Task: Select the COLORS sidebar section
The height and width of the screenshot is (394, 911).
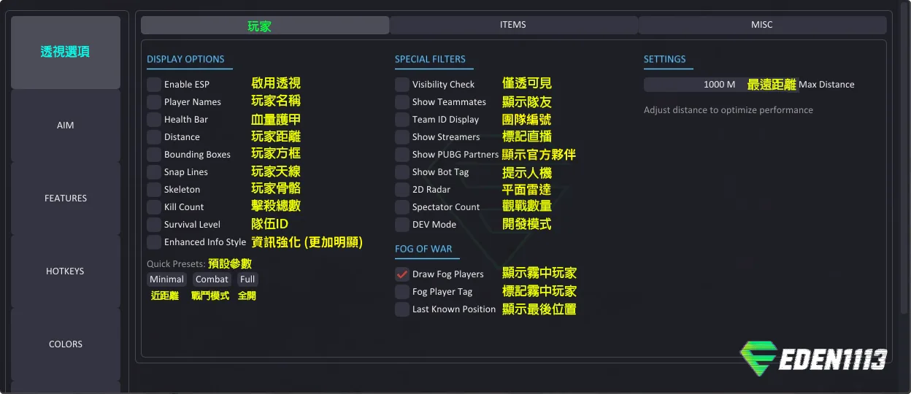Action: (x=66, y=344)
